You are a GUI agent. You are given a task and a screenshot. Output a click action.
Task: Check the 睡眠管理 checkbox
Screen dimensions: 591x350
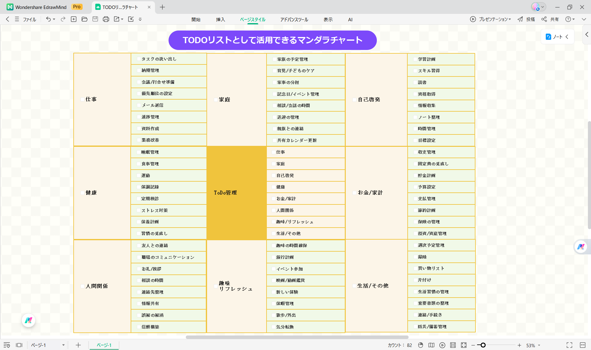(x=138, y=152)
